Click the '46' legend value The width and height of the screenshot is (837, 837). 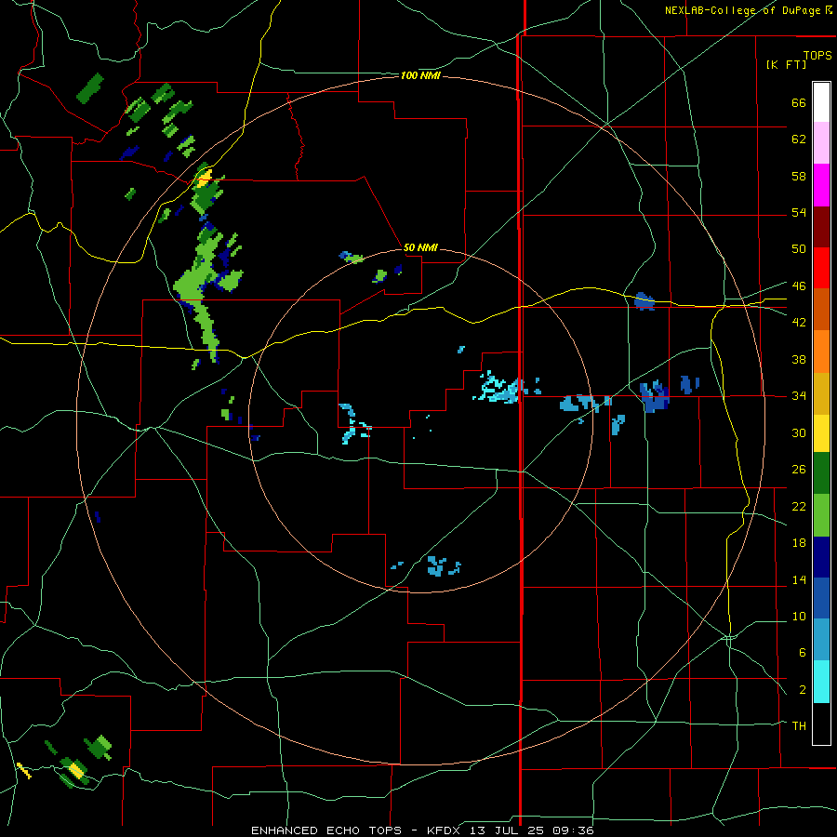(x=799, y=286)
